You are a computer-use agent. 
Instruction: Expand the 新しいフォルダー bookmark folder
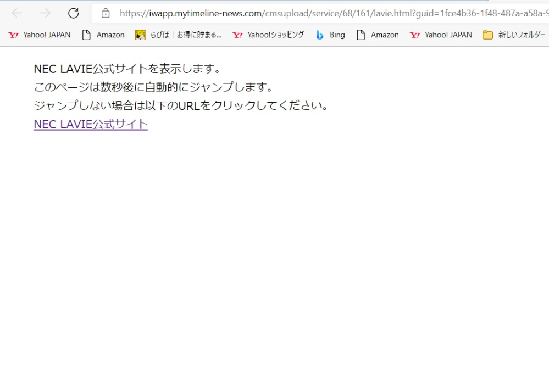coord(514,35)
